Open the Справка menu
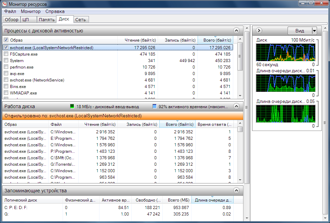This screenshot has height=223, width=330. click(55, 11)
